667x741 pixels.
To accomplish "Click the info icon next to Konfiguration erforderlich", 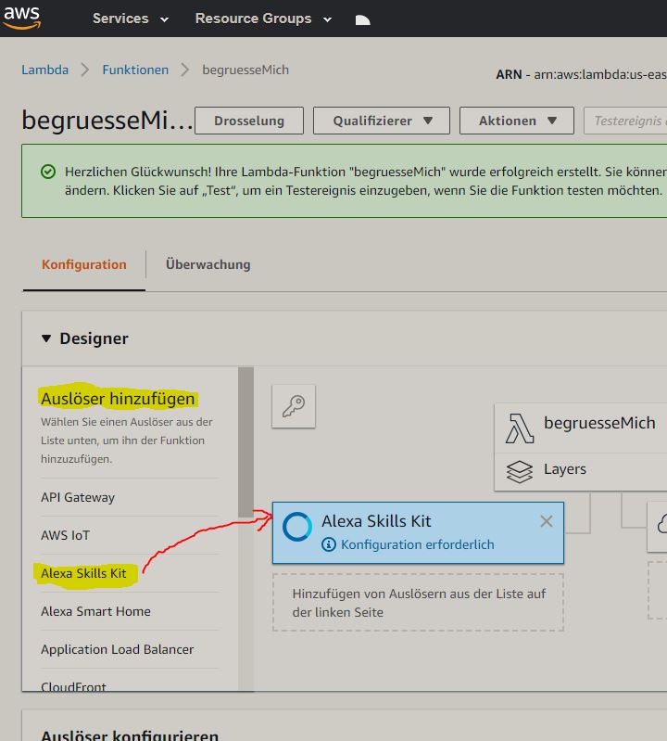I will [328, 545].
